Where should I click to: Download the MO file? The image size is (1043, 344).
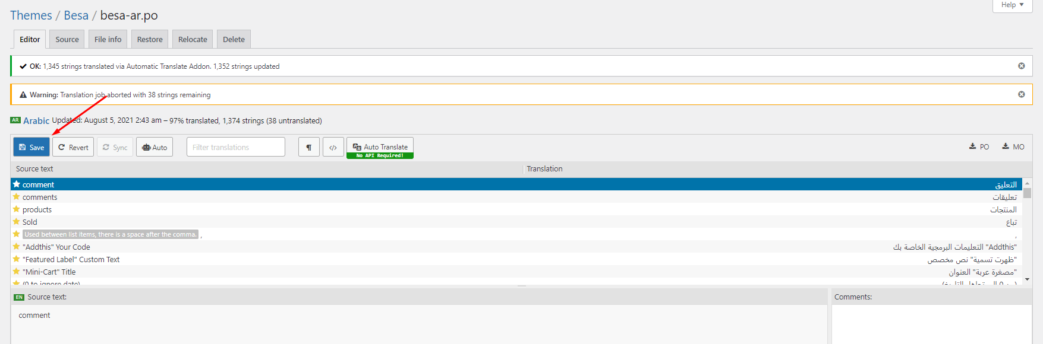pyautogui.click(x=1013, y=146)
